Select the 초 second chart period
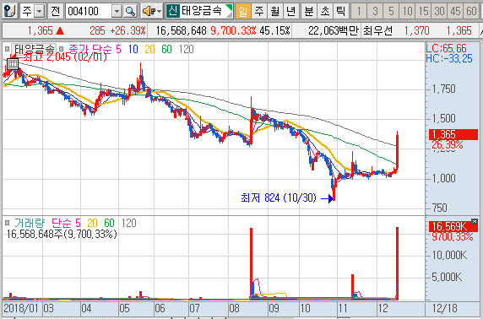The height and width of the screenshot is (319, 483). 324,12
